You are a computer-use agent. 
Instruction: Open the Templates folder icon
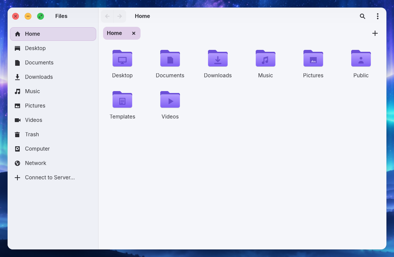pos(122,99)
